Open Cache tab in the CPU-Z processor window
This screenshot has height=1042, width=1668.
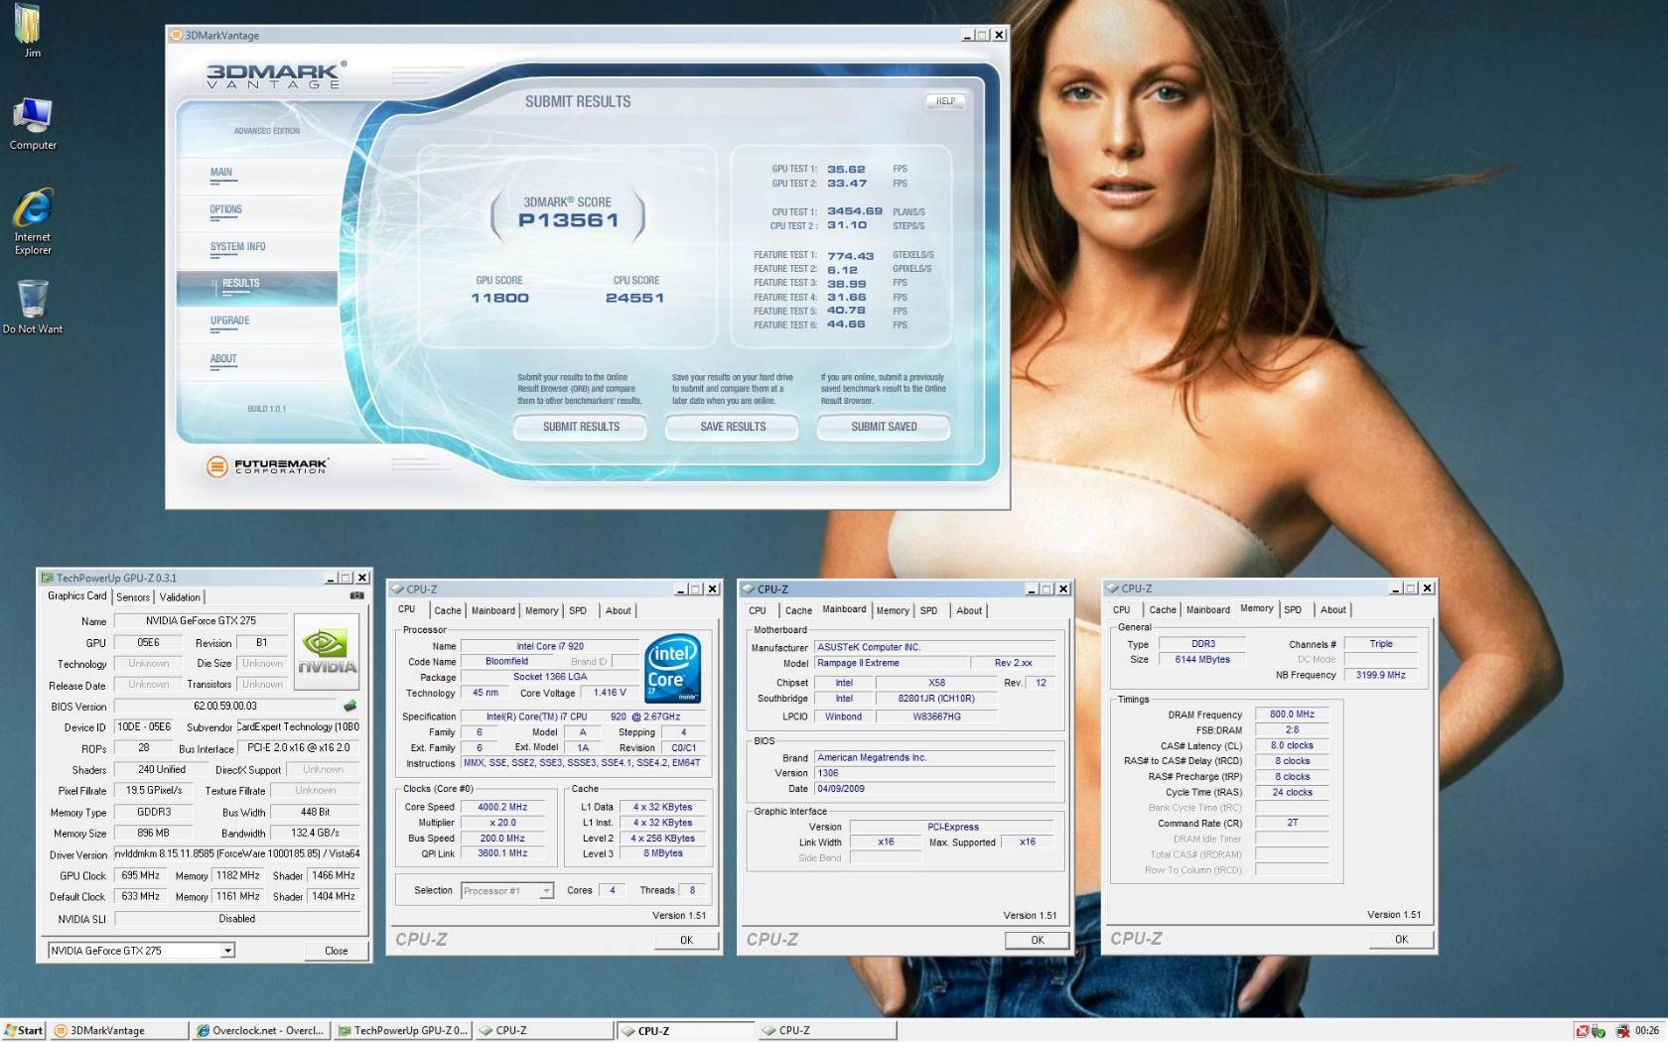(448, 611)
